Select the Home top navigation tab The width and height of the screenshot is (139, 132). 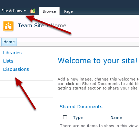click(x=9, y=42)
